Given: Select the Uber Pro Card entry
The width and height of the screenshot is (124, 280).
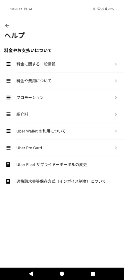Looking at the screenshot, I should (62, 148).
